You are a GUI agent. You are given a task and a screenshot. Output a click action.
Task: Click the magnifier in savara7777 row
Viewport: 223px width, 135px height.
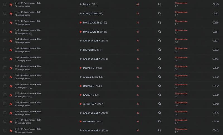click(159, 104)
